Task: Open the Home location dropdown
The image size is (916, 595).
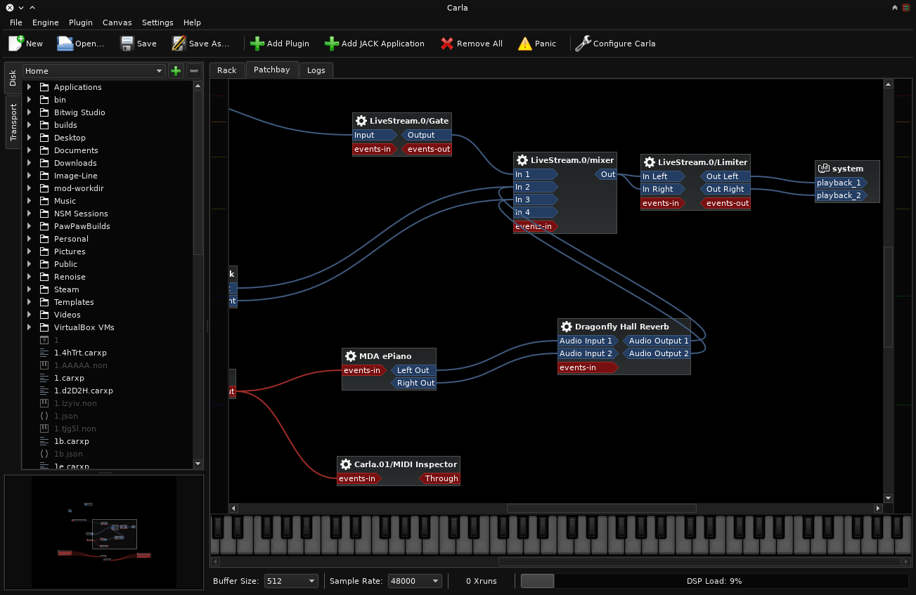Action: [x=94, y=71]
